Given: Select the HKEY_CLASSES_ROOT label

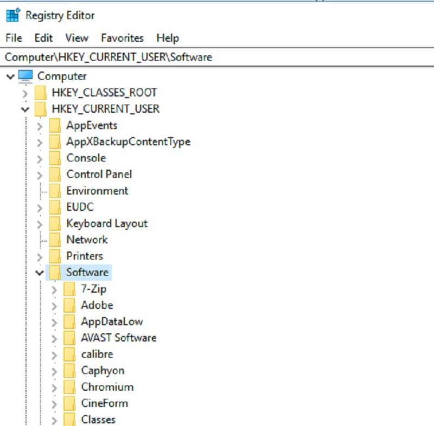Looking at the screenshot, I should point(105,93).
